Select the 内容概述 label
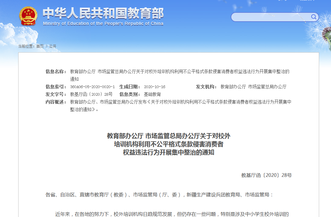The image size is (331, 217). tap(56, 102)
